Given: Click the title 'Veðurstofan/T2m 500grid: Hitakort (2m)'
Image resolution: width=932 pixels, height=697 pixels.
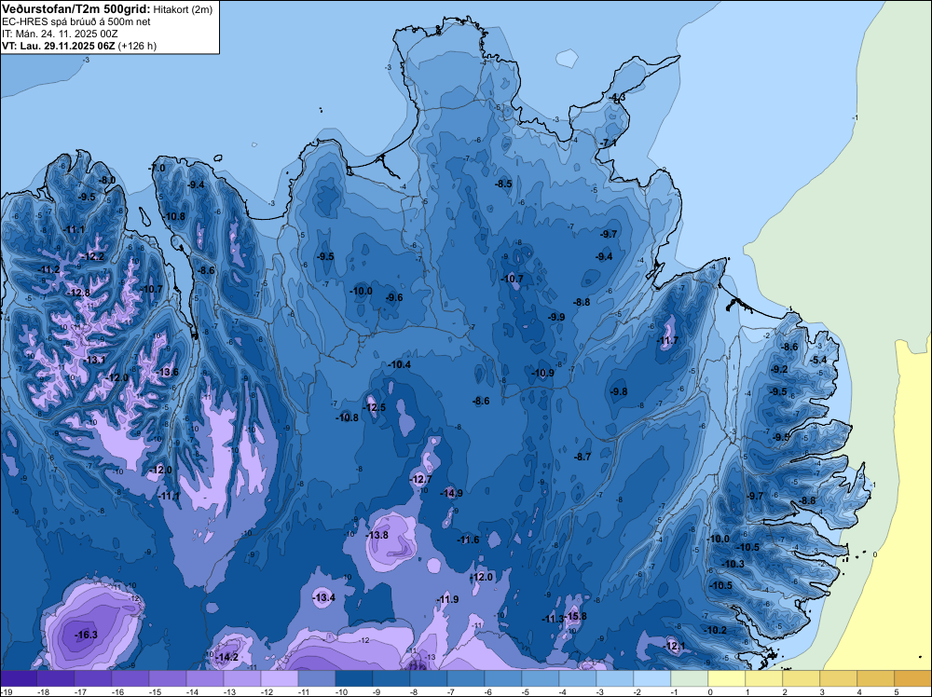Looking at the screenshot, I should point(106,9).
